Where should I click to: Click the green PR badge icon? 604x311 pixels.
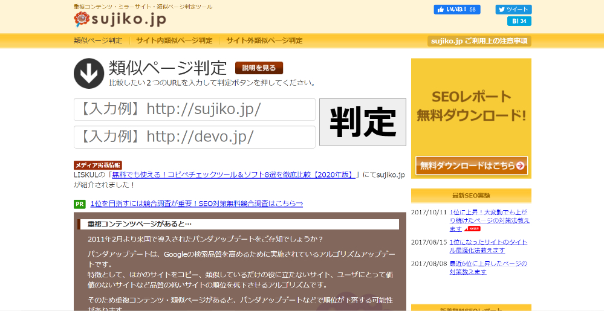[x=80, y=204]
